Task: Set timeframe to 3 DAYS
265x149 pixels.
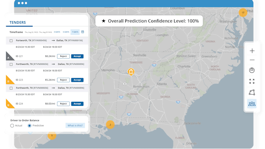Action: (x=57, y=32)
